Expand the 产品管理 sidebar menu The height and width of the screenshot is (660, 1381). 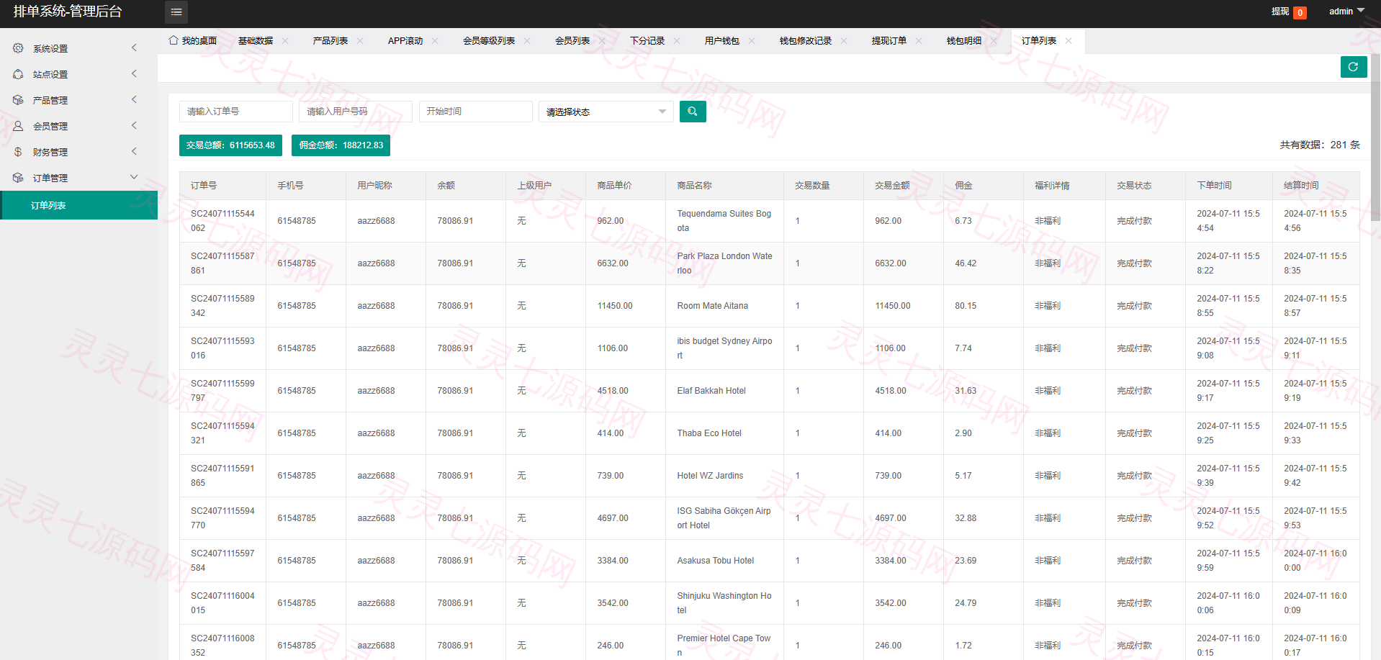[134, 100]
